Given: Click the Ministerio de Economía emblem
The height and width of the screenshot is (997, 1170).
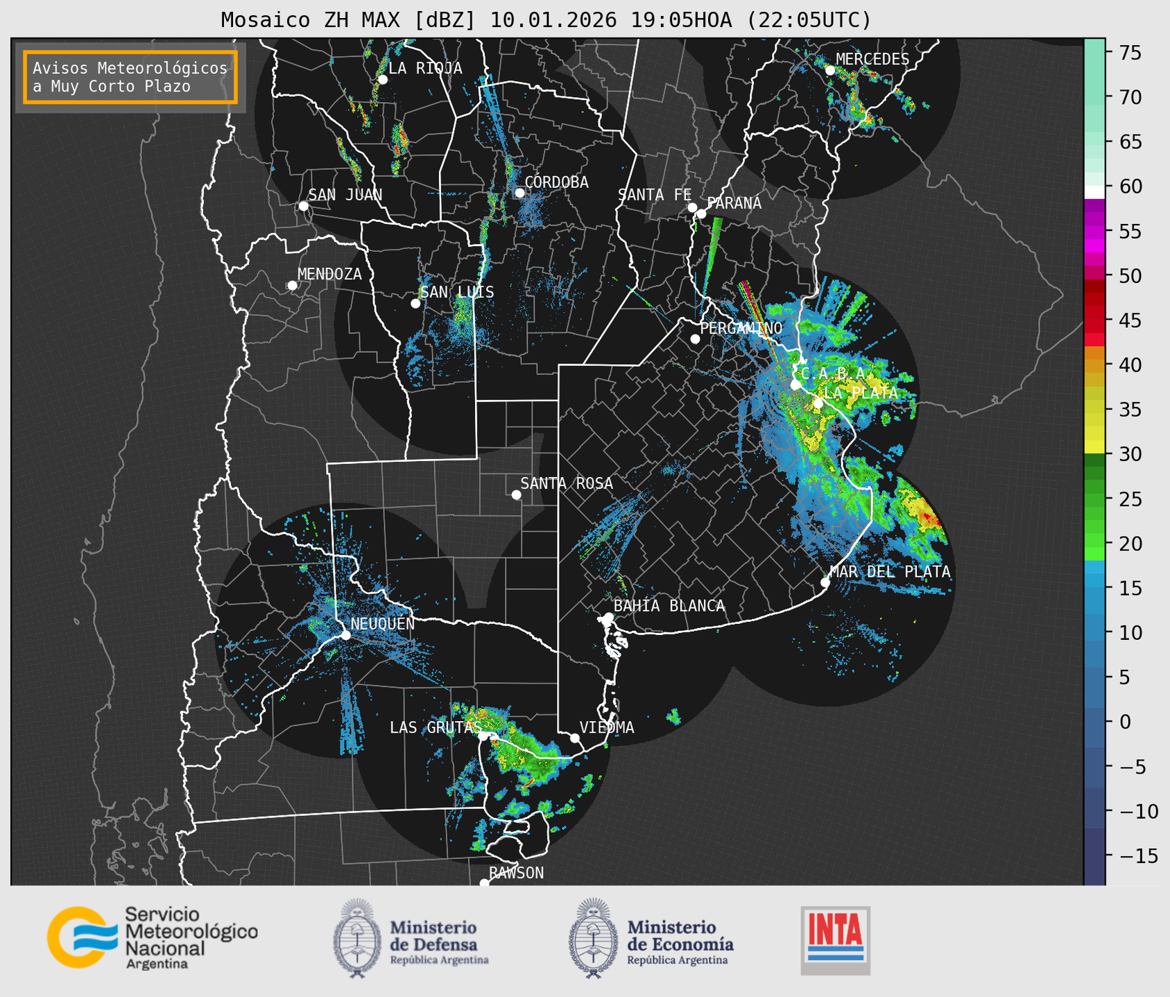Looking at the screenshot, I should [x=592, y=938].
